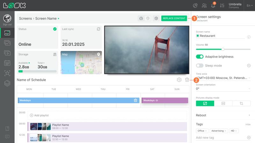Delete the schedule using trash icon

[x=187, y=80]
